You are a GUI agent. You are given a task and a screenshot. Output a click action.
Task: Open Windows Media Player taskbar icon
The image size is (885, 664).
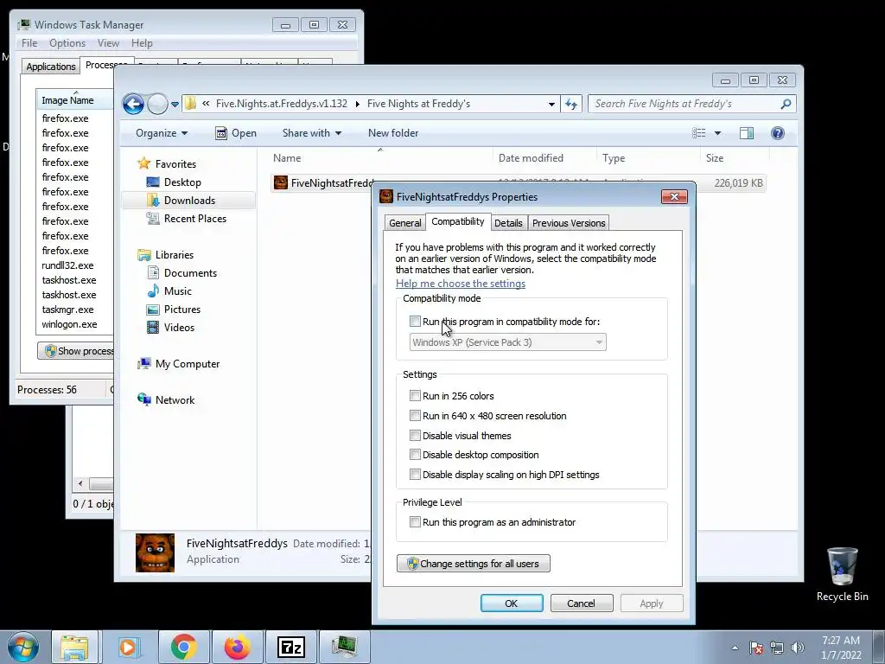point(128,647)
